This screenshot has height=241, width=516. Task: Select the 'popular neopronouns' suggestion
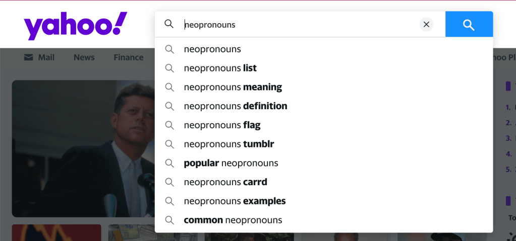tap(231, 164)
